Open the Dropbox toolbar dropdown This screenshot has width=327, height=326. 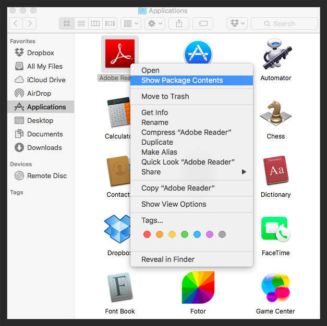(237, 23)
